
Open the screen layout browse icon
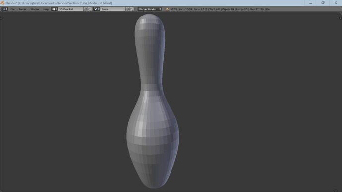55,9
